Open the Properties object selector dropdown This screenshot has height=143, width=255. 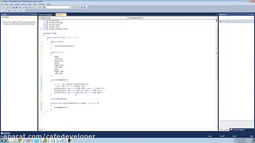click(253, 18)
